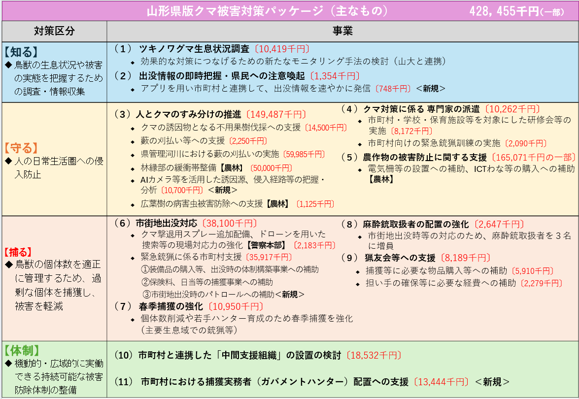Click the amount 10,262千円

click(512, 109)
